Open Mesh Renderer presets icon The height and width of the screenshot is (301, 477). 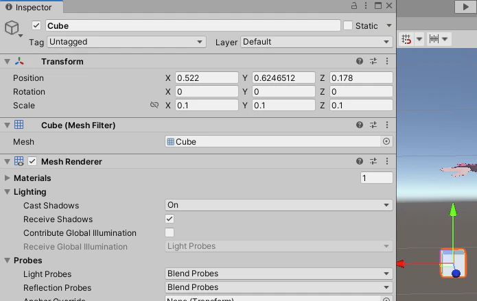pyautogui.click(x=373, y=161)
